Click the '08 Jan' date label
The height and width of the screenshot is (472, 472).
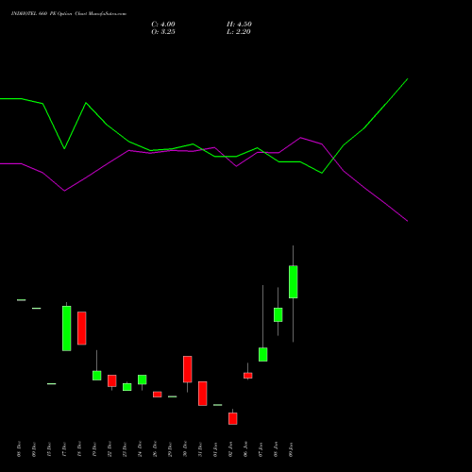tap(276, 449)
